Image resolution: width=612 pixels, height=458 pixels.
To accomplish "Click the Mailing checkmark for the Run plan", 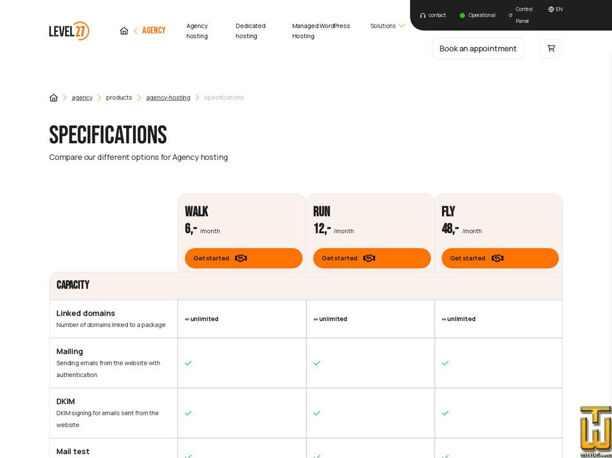I will click(x=317, y=363).
